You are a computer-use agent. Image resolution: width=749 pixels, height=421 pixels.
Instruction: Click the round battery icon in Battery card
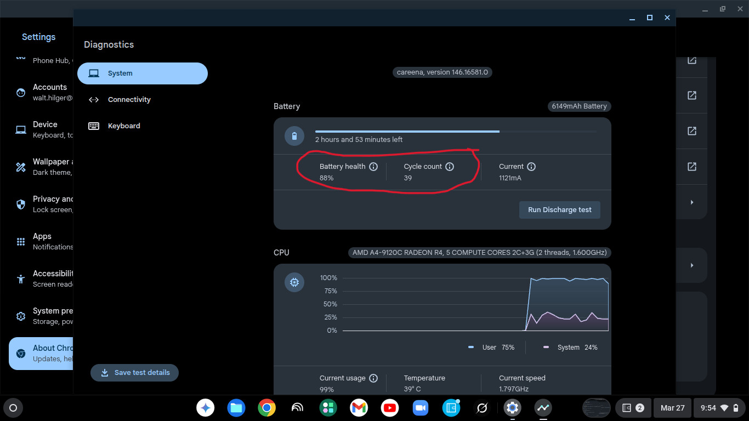[294, 136]
